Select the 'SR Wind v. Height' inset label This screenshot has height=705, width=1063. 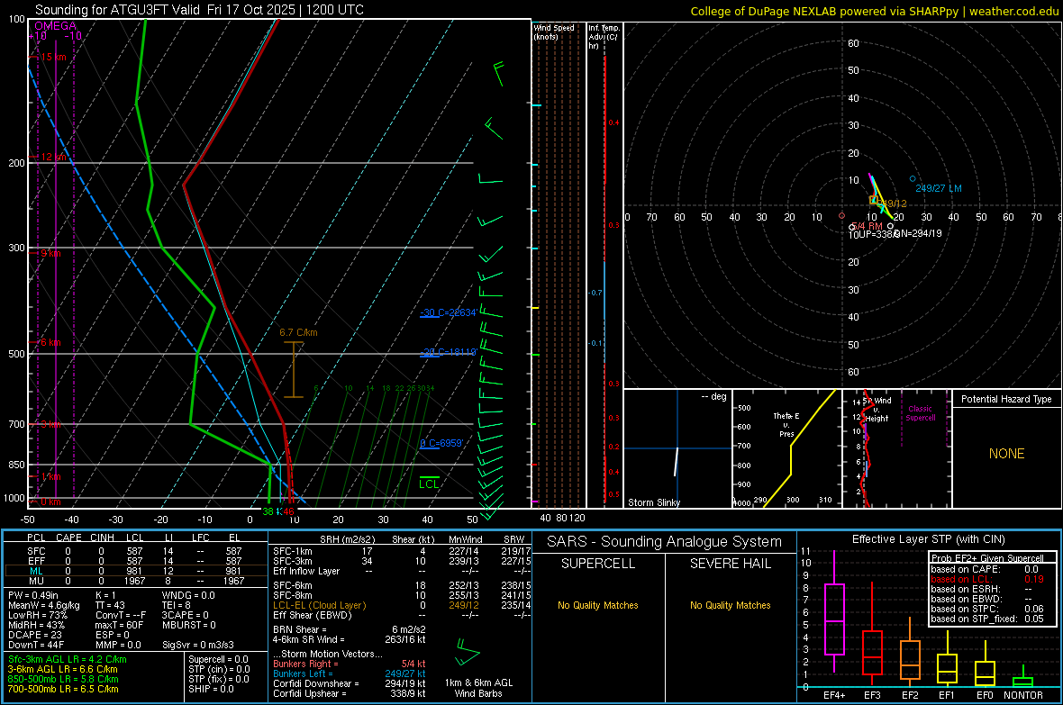click(877, 410)
